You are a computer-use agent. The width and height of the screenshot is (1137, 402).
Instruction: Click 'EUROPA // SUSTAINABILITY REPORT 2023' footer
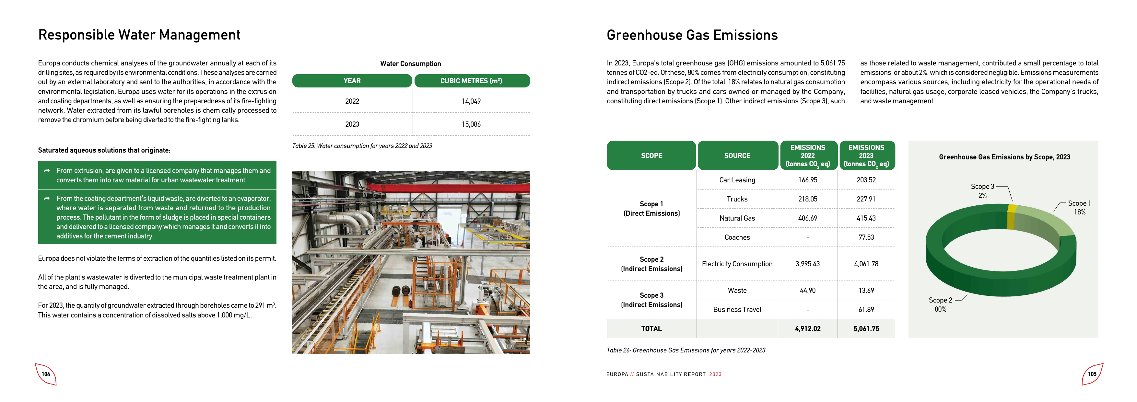coord(664,374)
